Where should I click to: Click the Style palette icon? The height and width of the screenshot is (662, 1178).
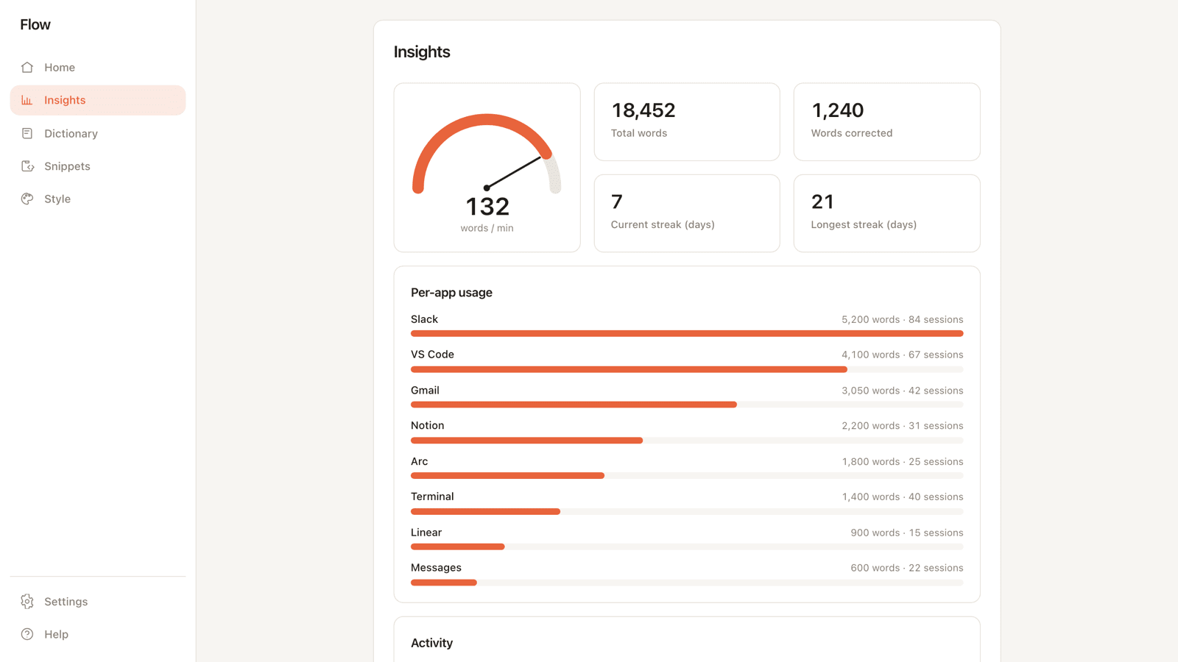(x=27, y=199)
